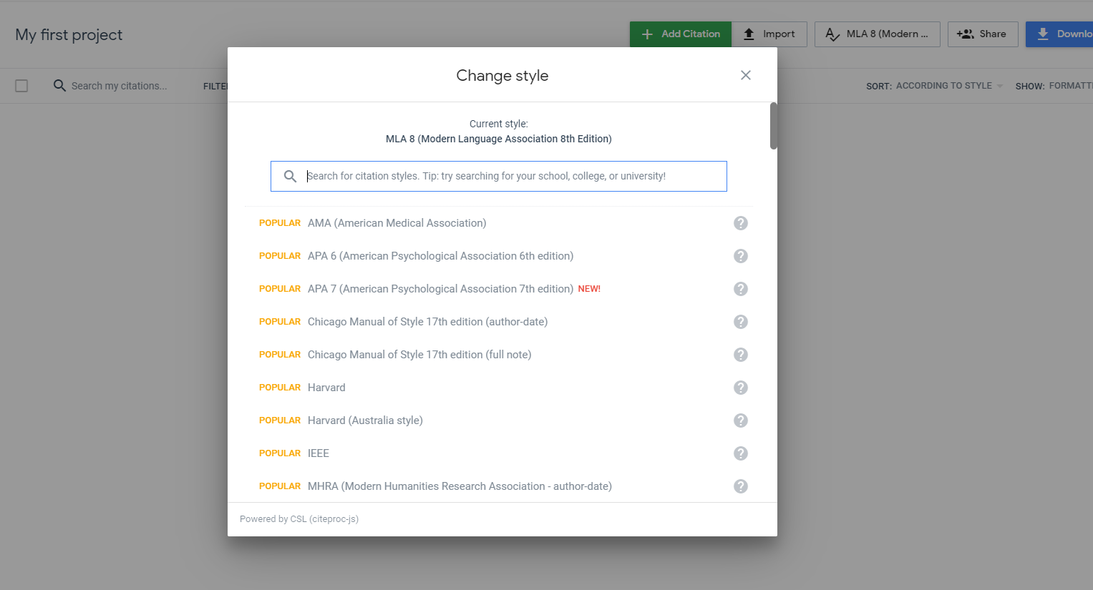Select APA 6 (6th edition) style
1093x590 pixels.
pos(440,256)
